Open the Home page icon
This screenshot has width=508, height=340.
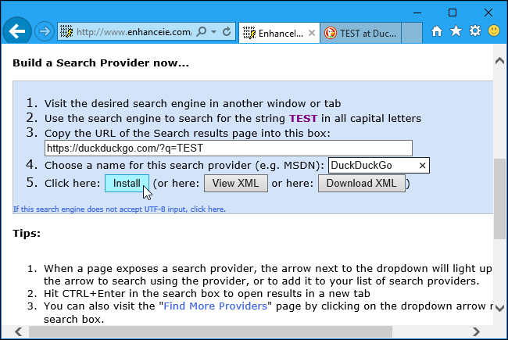click(437, 32)
